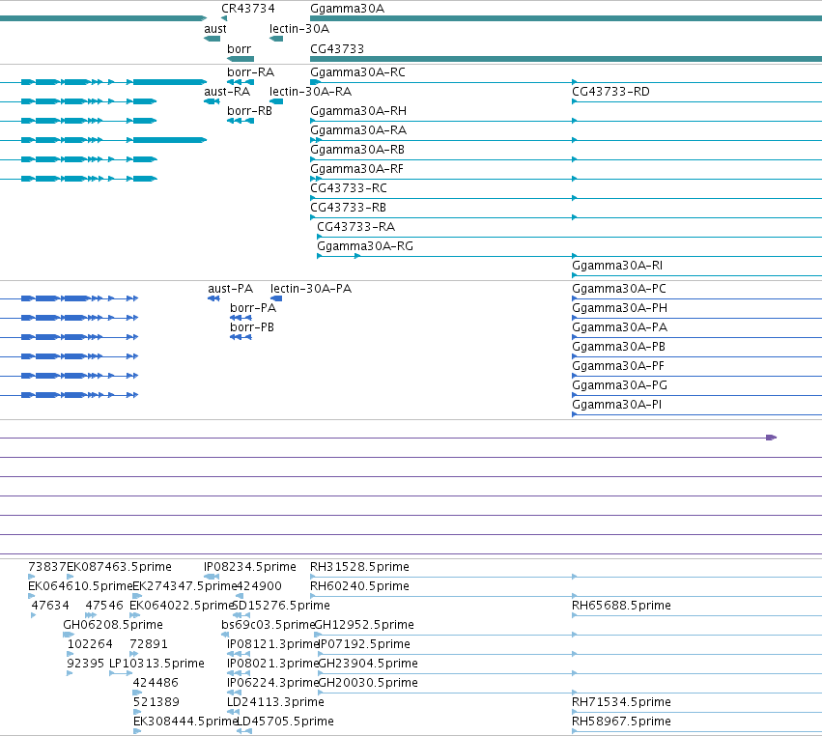The width and height of the screenshot is (822, 736).
Task: Click the Ggamma30A-PC protein label
Action: click(619, 289)
